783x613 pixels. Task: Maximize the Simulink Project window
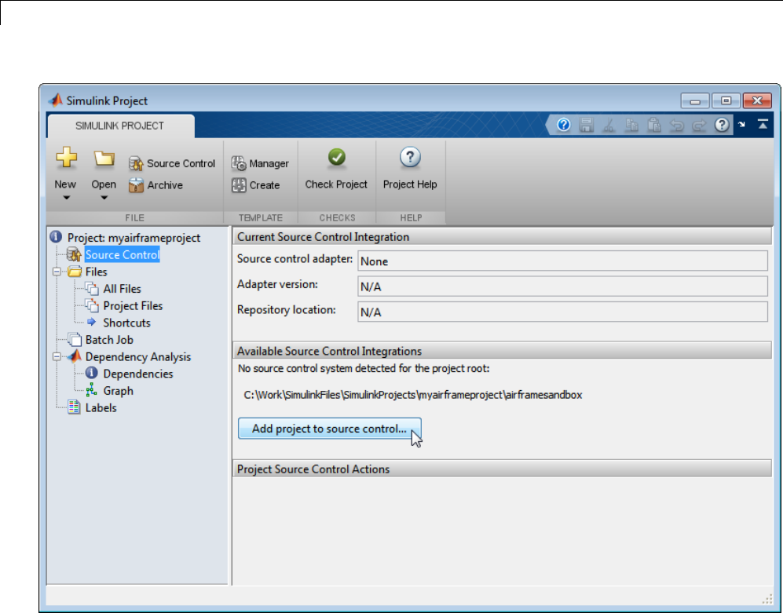pos(726,100)
